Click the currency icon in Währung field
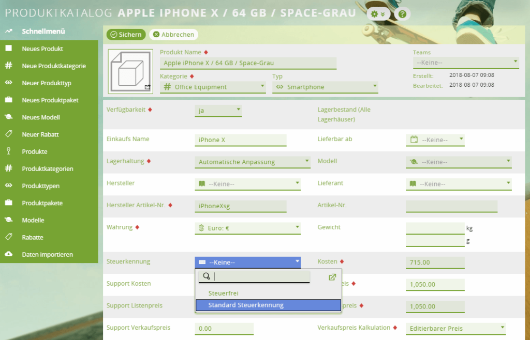 coord(202,228)
